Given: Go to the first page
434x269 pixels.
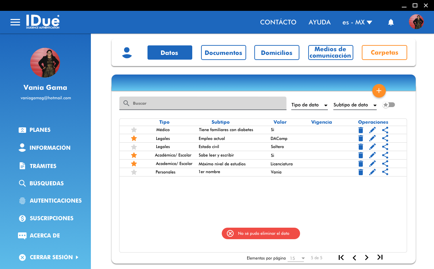Looking at the screenshot, I should click(341, 257).
